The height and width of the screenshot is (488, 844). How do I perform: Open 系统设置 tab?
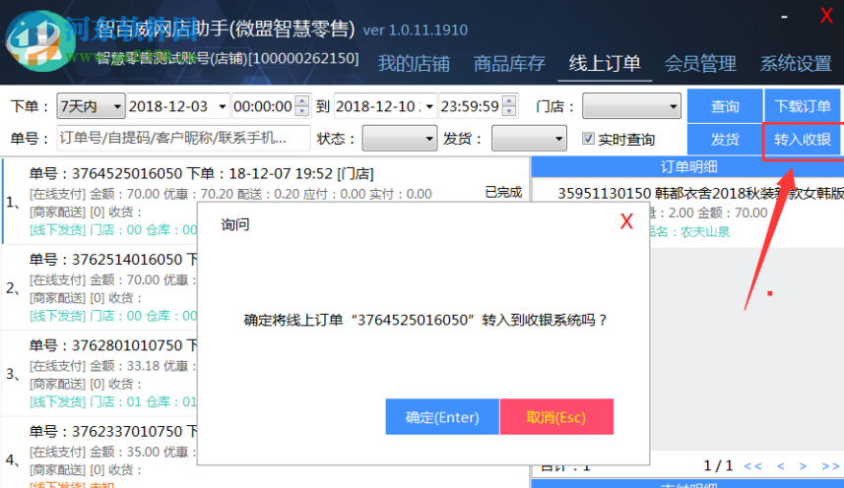(x=796, y=63)
